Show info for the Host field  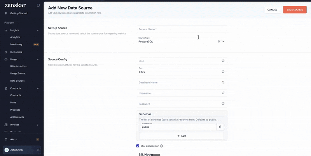point(223,61)
